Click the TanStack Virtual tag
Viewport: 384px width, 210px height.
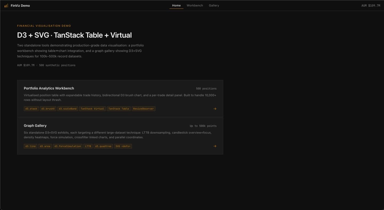pyautogui.click(x=92, y=109)
